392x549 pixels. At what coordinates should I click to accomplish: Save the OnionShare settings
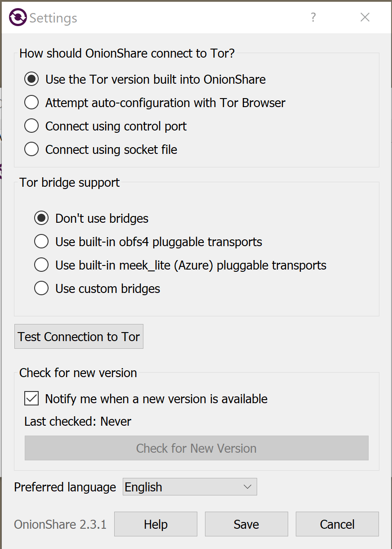[x=246, y=524]
